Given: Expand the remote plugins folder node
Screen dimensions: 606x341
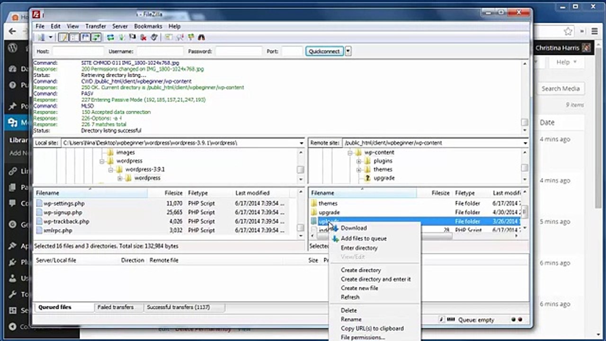Looking at the screenshot, I should click(359, 162).
